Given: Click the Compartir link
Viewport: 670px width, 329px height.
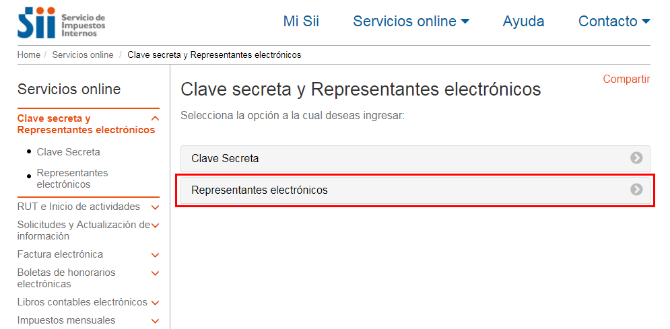Looking at the screenshot, I should tap(626, 79).
